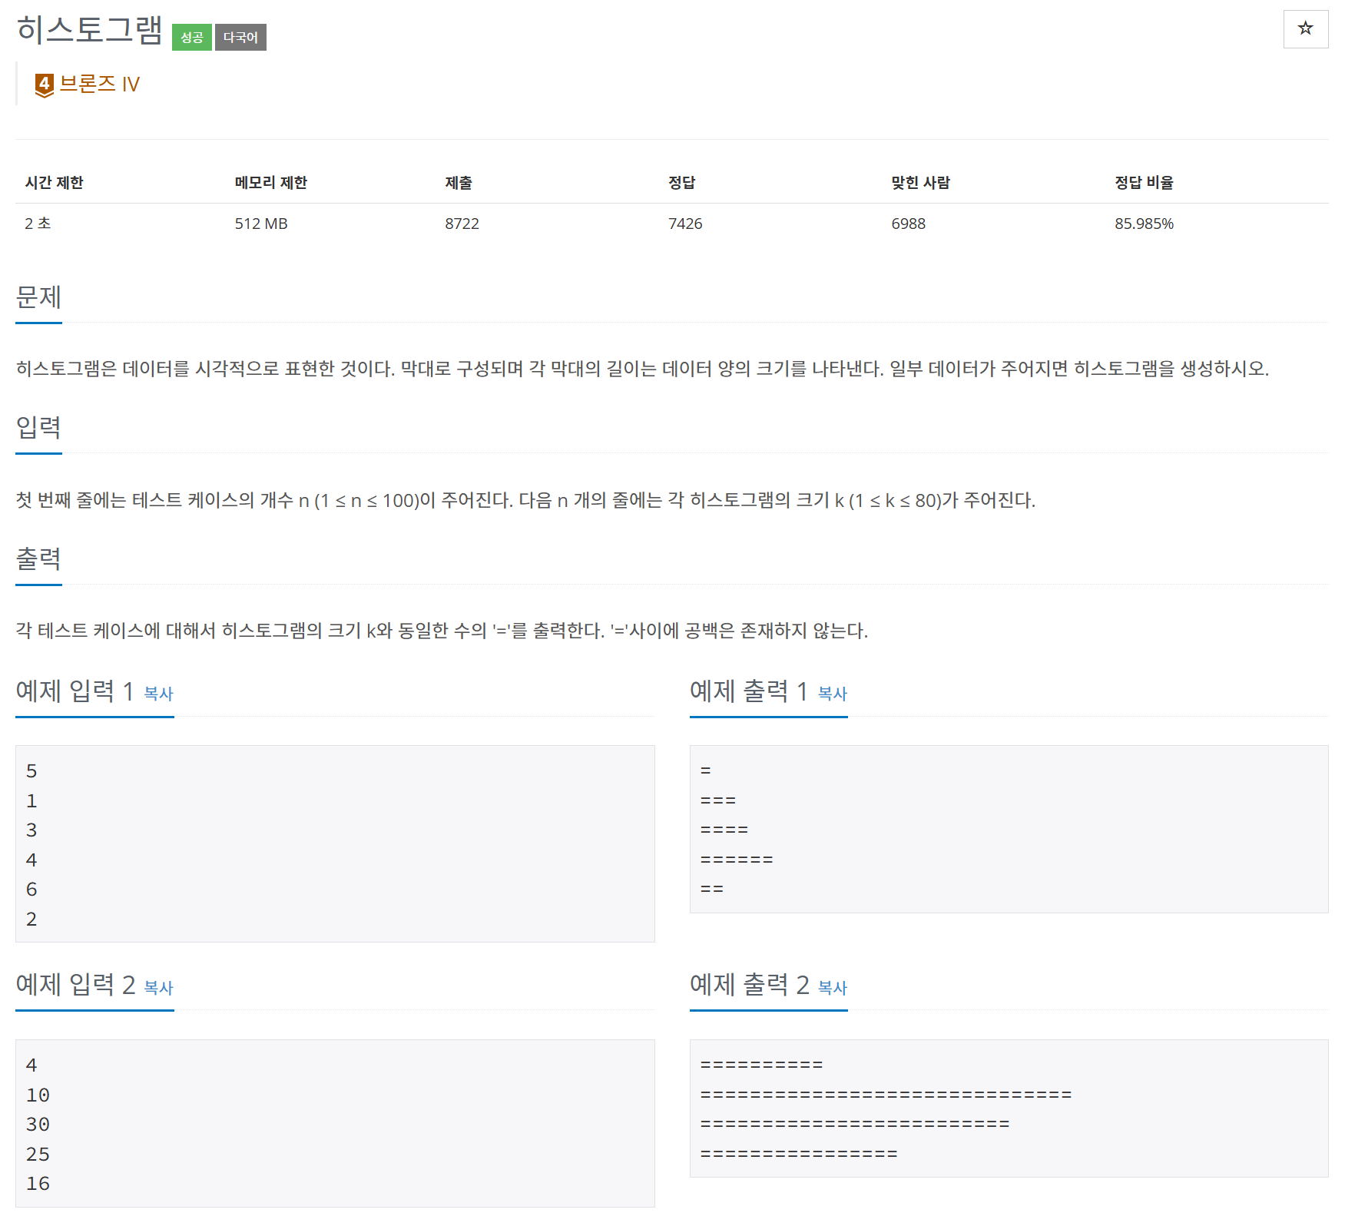The height and width of the screenshot is (1226, 1345).
Task: Click the 문제 section heading
Action: tap(38, 297)
